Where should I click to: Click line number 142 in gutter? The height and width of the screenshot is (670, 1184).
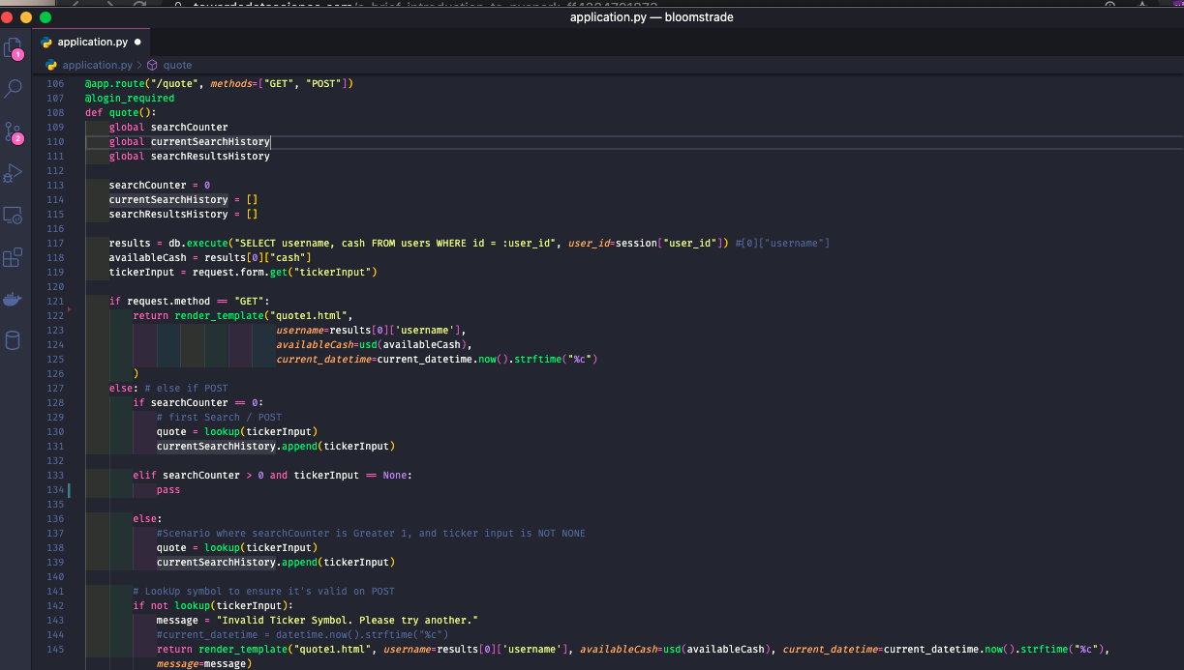click(54, 606)
